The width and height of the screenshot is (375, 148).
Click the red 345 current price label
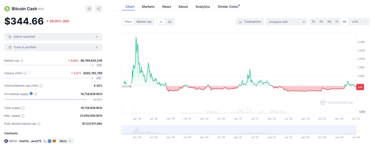(x=360, y=87)
